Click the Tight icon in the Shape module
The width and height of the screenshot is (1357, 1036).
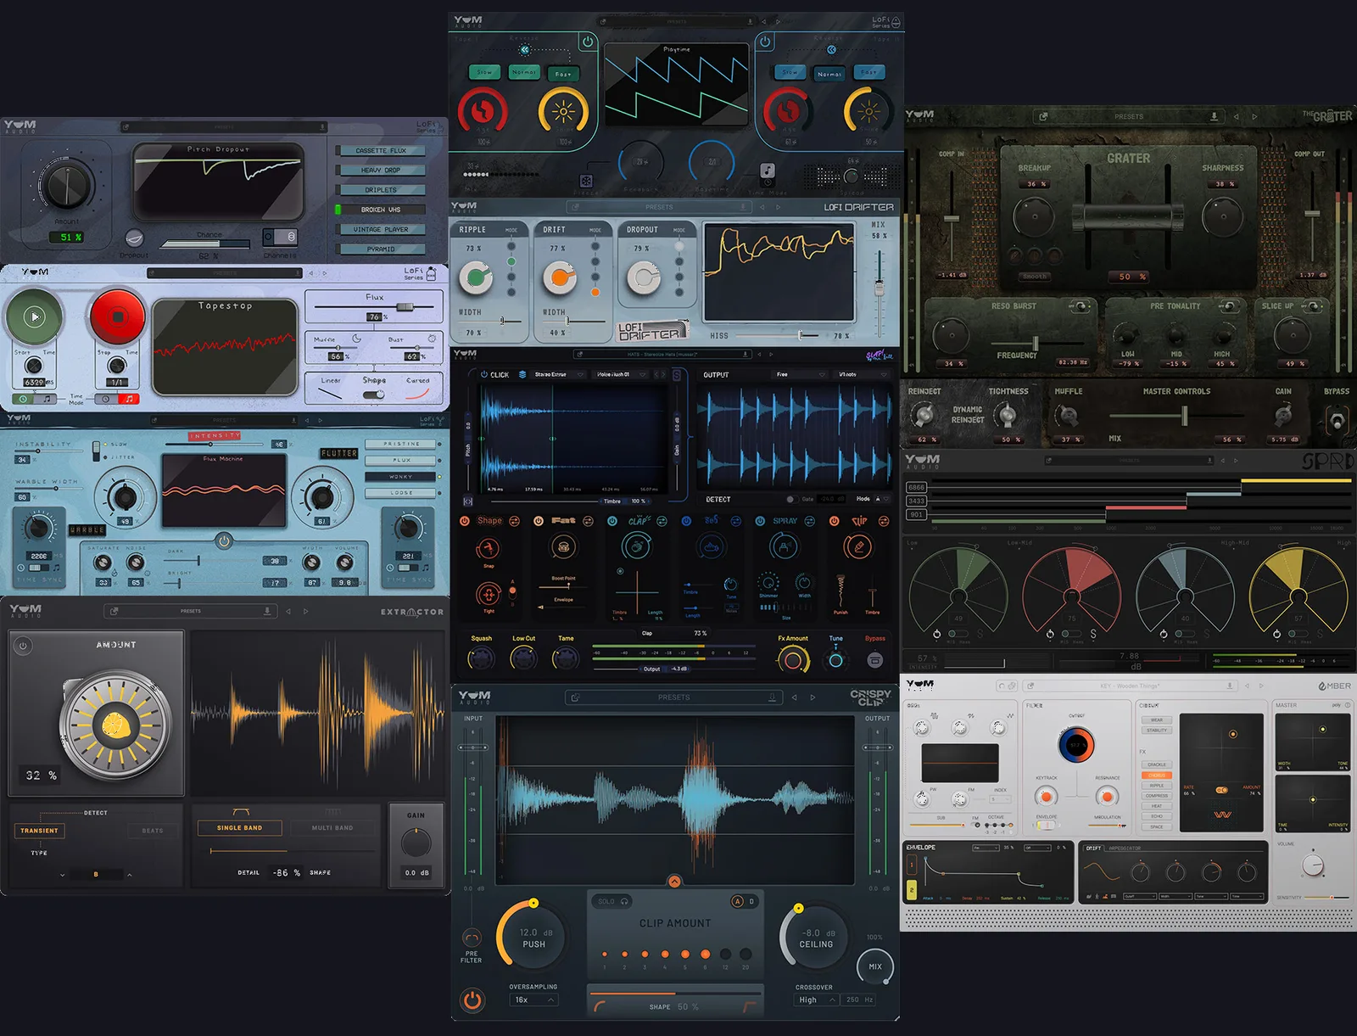coord(489,594)
